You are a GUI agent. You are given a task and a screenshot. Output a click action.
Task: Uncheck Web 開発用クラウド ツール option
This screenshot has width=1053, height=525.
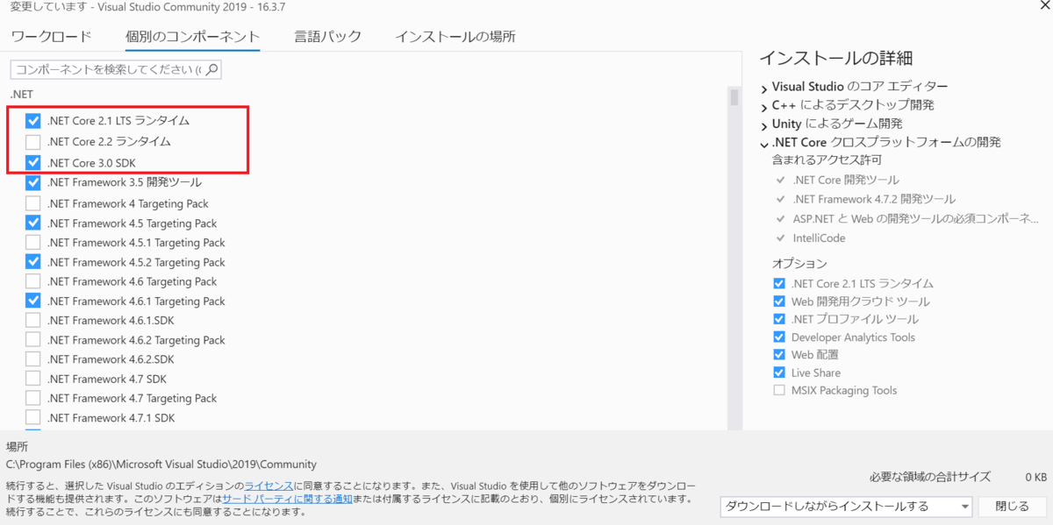[779, 302]
